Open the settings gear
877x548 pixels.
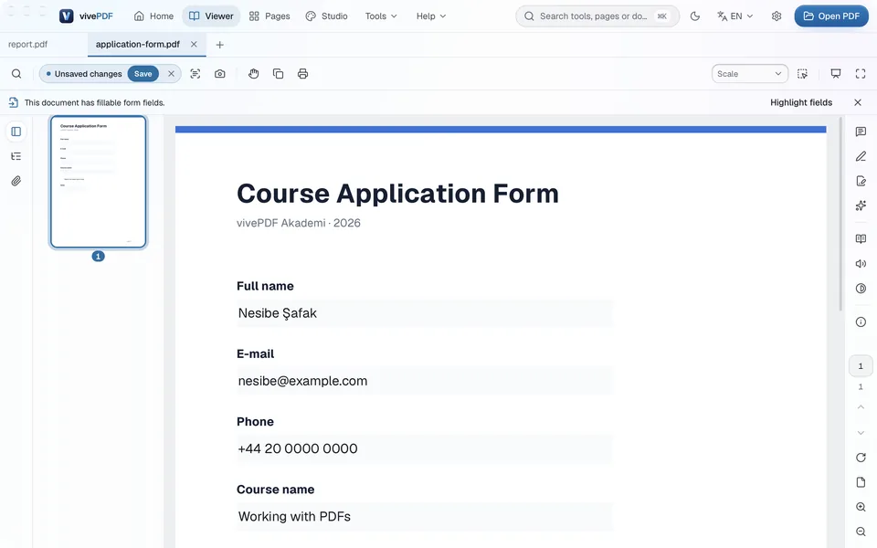(x=777, y=16)
